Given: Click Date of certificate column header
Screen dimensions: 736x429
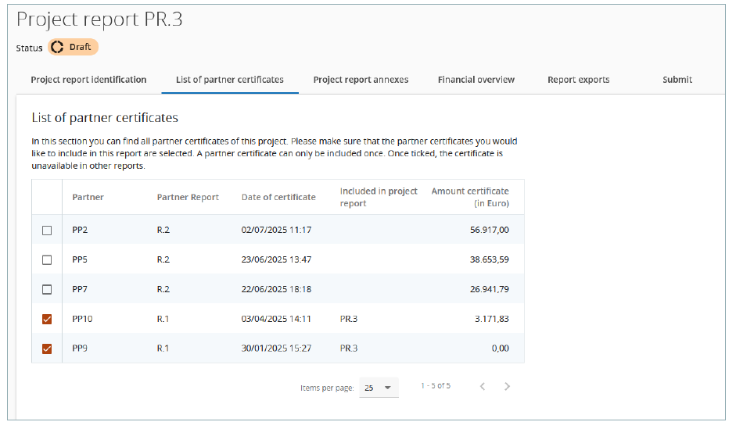Looking at the screenshot, I should click(278, 197).
